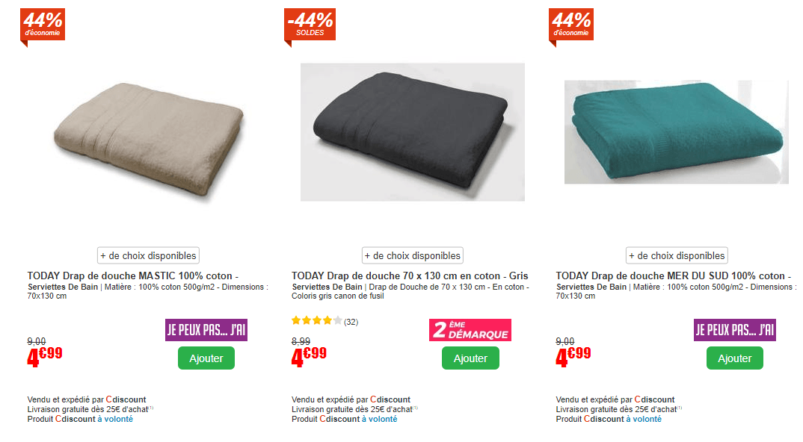Open the dark grey towel image
Screen dimensions: 803x442
click(x=412, y=131)
